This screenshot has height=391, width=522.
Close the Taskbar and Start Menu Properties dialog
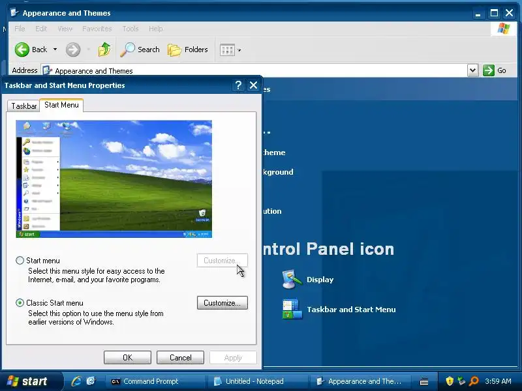pos(253,85)
